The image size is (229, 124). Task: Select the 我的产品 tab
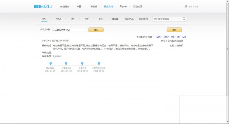[x=129, y=19]
